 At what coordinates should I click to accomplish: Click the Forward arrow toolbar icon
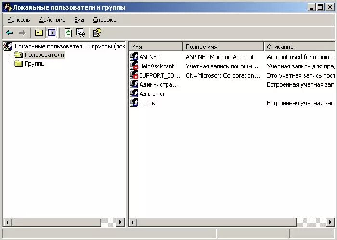point(22,33)
